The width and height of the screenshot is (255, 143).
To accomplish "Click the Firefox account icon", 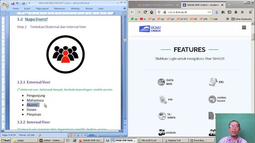I will pyautogui.click(x=236, y=12).
